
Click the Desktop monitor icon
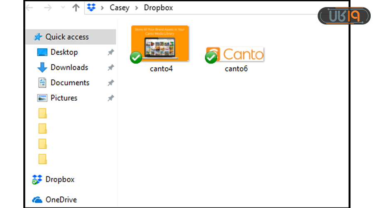coord(42,52)
